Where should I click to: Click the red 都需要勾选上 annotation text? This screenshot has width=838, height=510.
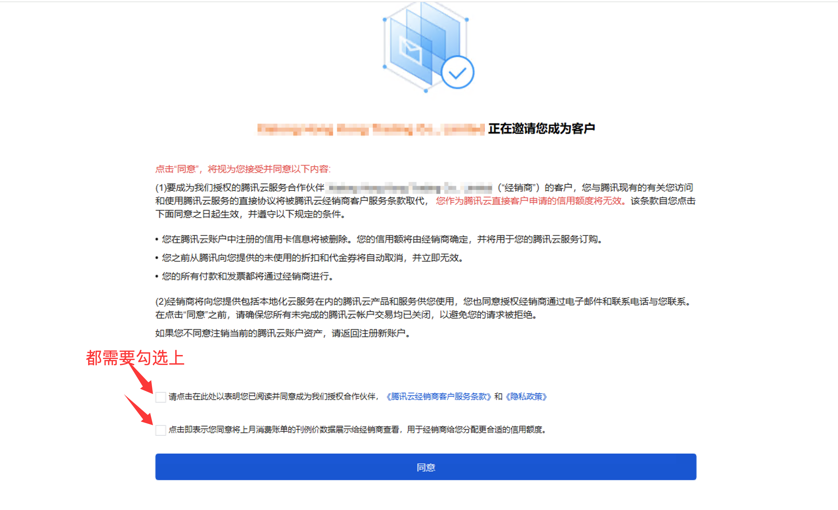pyautogui.click(x=135, y=358)
